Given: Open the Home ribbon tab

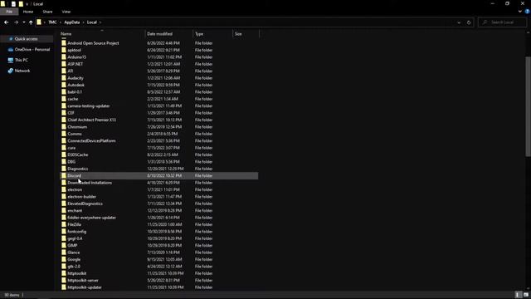Looking at the screenshot, I should tap(28, 12).
